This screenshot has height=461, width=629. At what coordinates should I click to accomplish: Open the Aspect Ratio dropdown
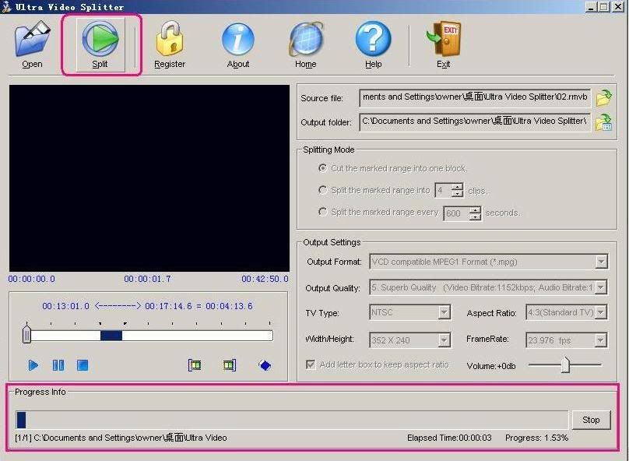[601, 312]
